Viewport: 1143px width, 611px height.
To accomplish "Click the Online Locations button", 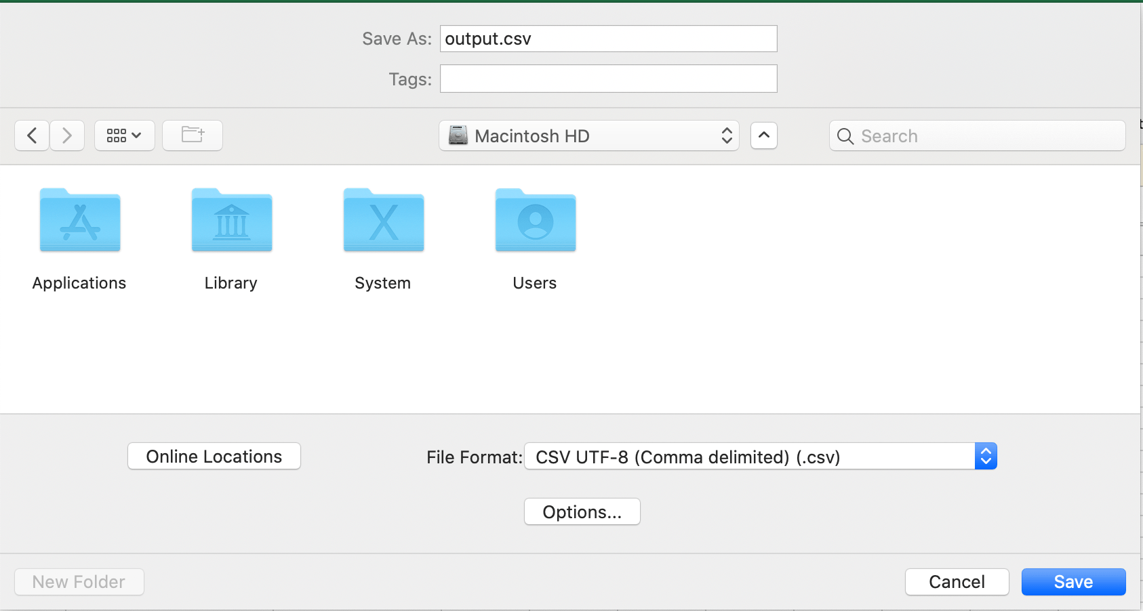I will [x=214, y=456].
